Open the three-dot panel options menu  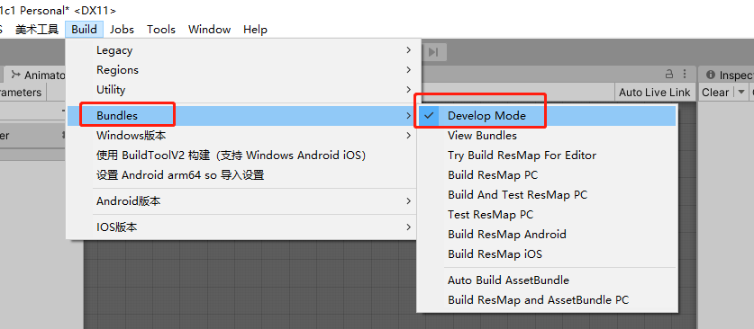click(685, 74)
